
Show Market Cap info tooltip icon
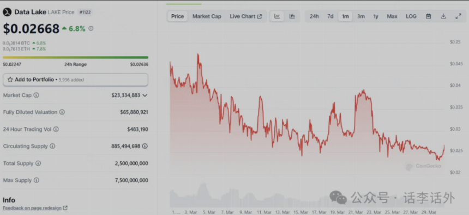(x=36, y=96)
